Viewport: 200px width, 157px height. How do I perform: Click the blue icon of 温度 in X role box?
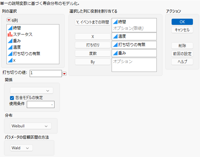click(115, 36)
